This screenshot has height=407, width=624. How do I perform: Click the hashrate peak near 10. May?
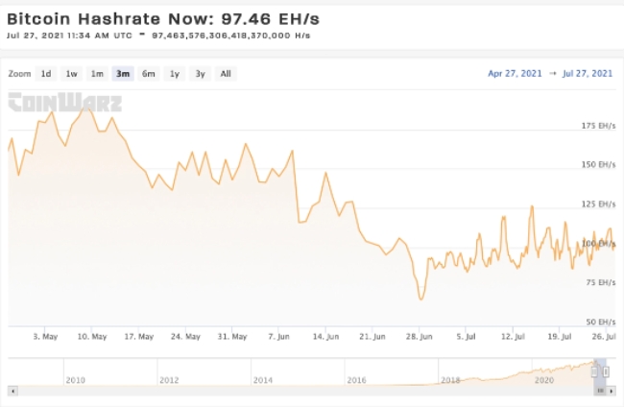[86, 108]
